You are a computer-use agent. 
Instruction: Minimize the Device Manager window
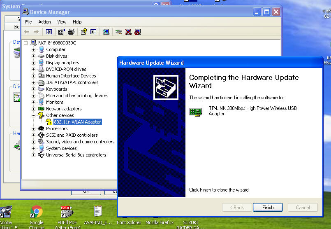(257, 12)
